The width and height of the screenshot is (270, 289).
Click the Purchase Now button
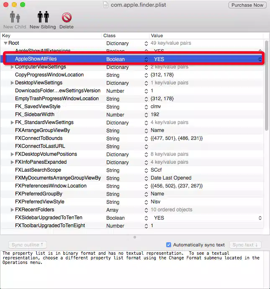click(x=247, y=5)
